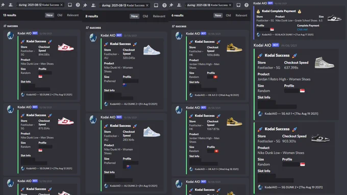Open yellow Jordan 1 thumbnail in the 1056.848s card
This screenshot has height=195, width=347.
click(234, 47)
